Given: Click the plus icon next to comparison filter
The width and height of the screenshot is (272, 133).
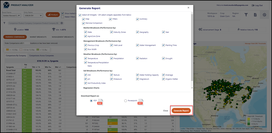Looking at the screenshot, I should coord(62,23).
